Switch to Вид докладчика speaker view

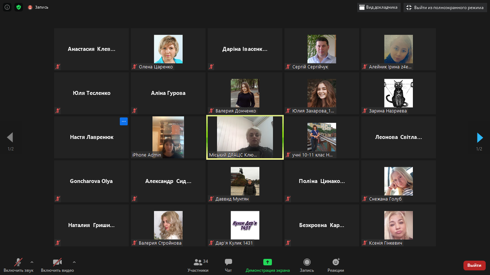coord(378,8)
